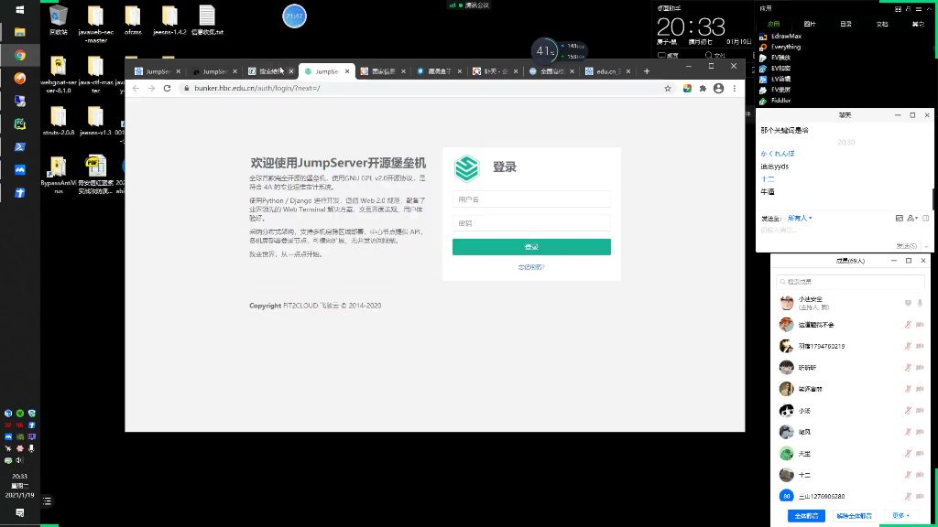Click the image send icon in chat
The width and height of the screenshot is (938, 527).
coord(900,218)
